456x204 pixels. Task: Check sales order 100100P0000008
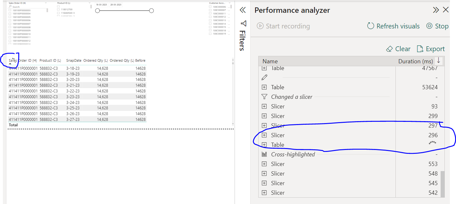10,27
